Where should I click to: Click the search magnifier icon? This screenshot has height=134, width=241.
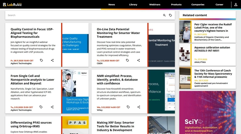(164, 15)
